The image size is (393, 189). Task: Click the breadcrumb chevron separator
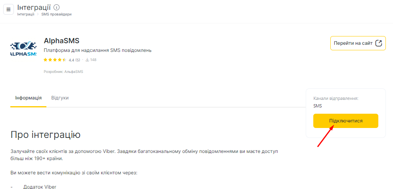[38, 14]
